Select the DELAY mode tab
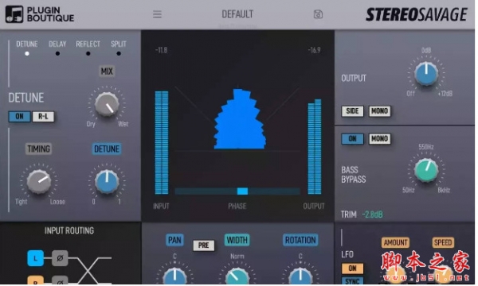This screenshot has width=478, height=286. pyautogui.click(x=57, y=48)
